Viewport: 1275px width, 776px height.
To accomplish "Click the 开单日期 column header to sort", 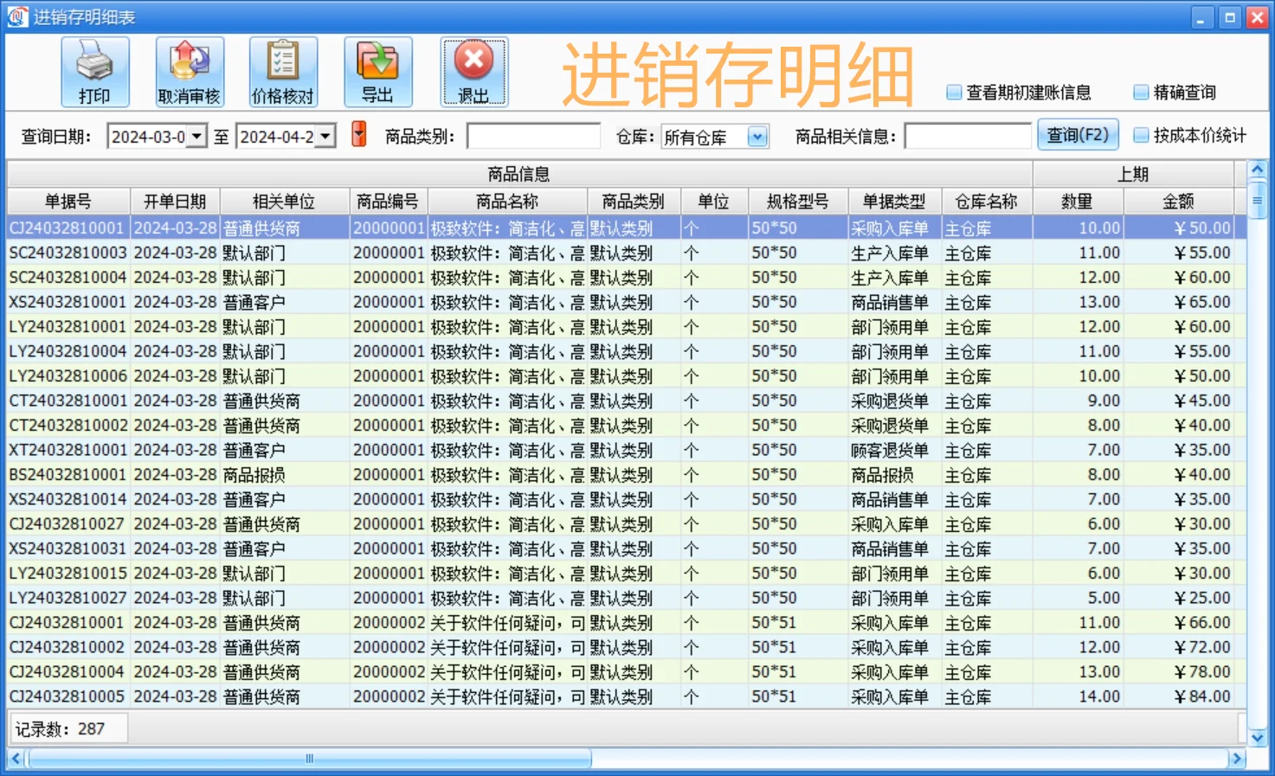I will click(x=176, y=201).
